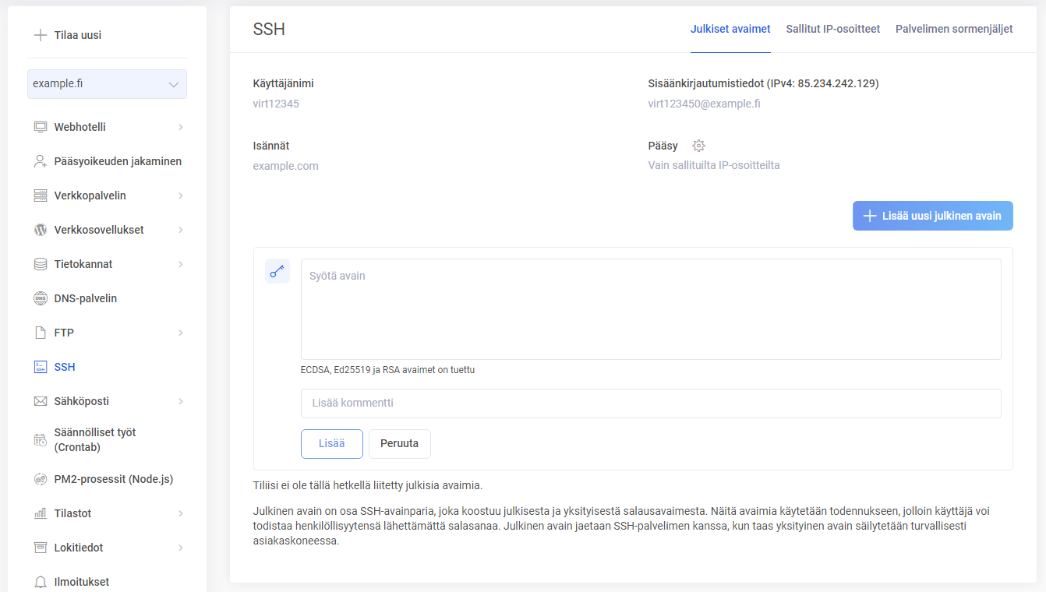This screenshot has width=1046, height=592.
Task: Click the key icon beside the key field
Action: (277, 271)
